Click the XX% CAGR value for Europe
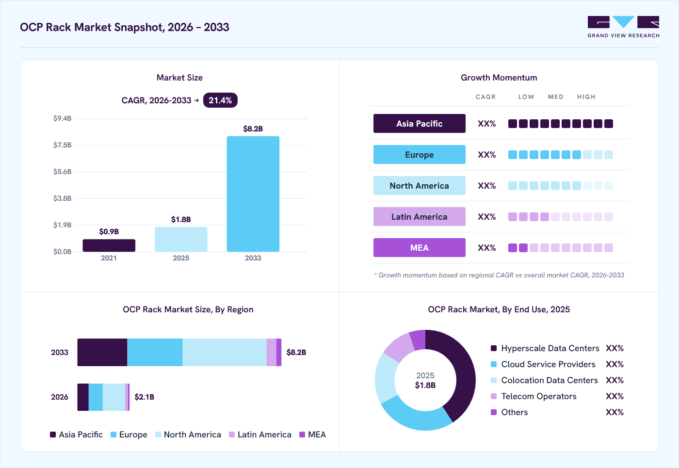Screen dimensions: 679x468 pos(487,155)
